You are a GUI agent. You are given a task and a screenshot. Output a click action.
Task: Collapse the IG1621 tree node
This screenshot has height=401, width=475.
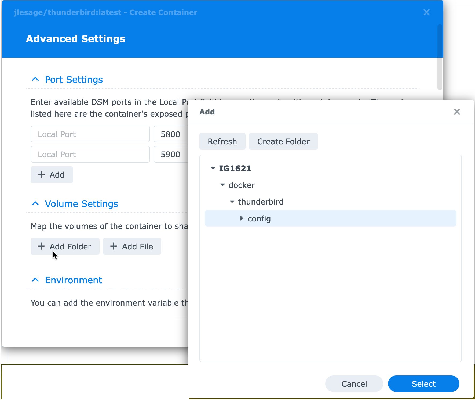pos(213,168)
